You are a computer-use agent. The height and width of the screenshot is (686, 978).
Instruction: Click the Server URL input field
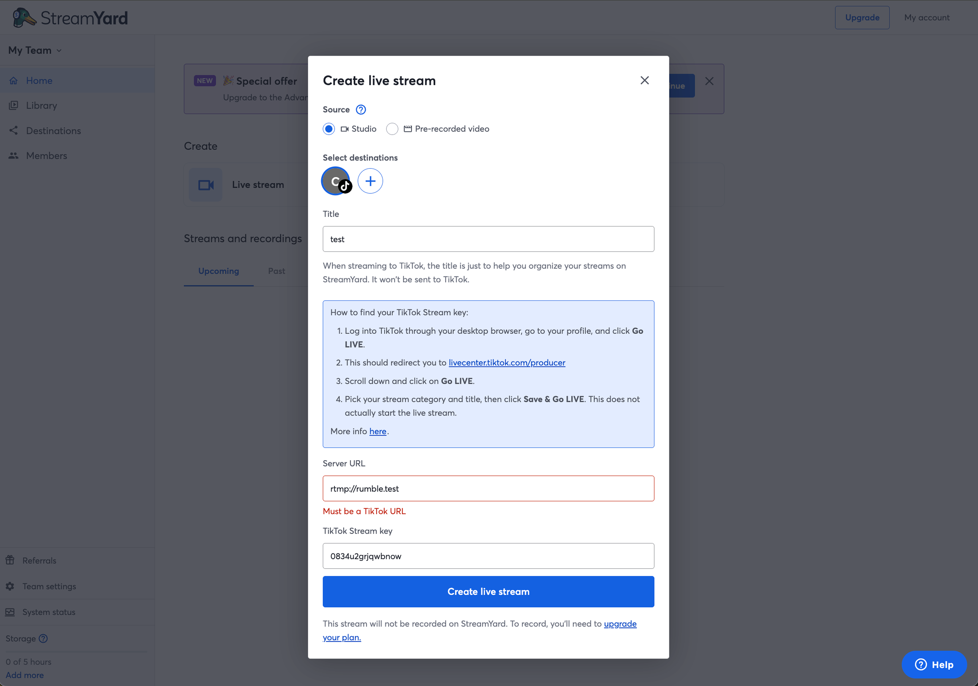pos(488,489)
